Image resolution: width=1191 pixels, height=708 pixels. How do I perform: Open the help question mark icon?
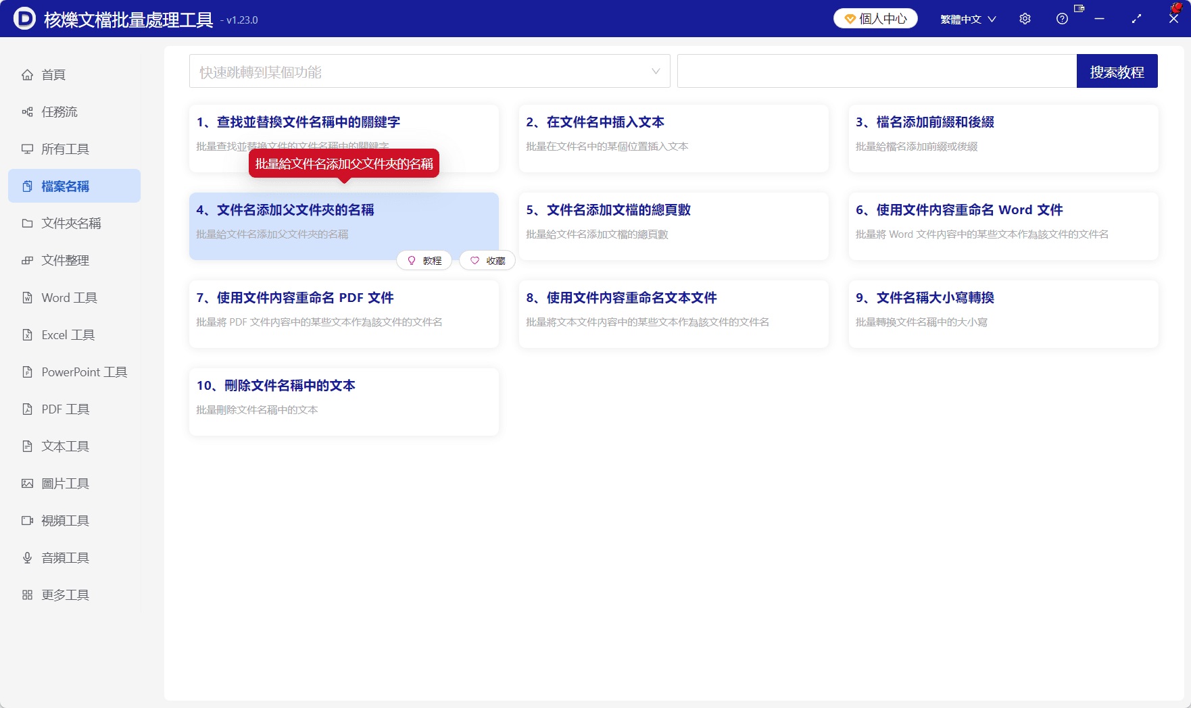[1062, 19]
